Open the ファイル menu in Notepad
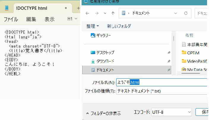The height and width of the screenshot is (120, 210). [x=11, y=19]
